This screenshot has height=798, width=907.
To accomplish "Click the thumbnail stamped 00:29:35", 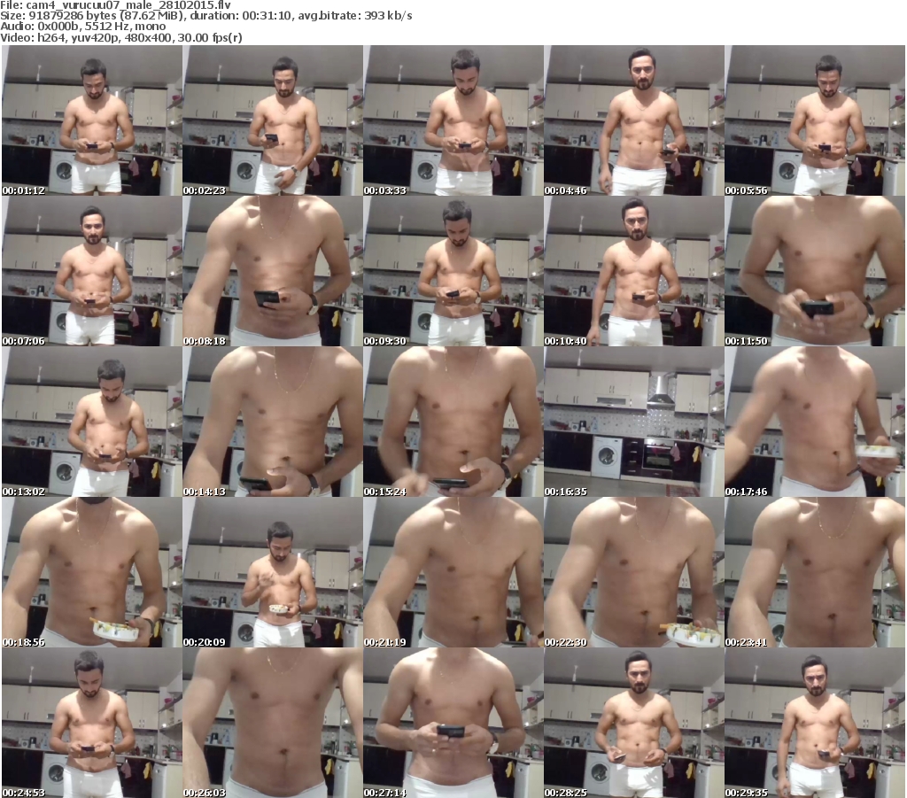I will coord(815,723).
